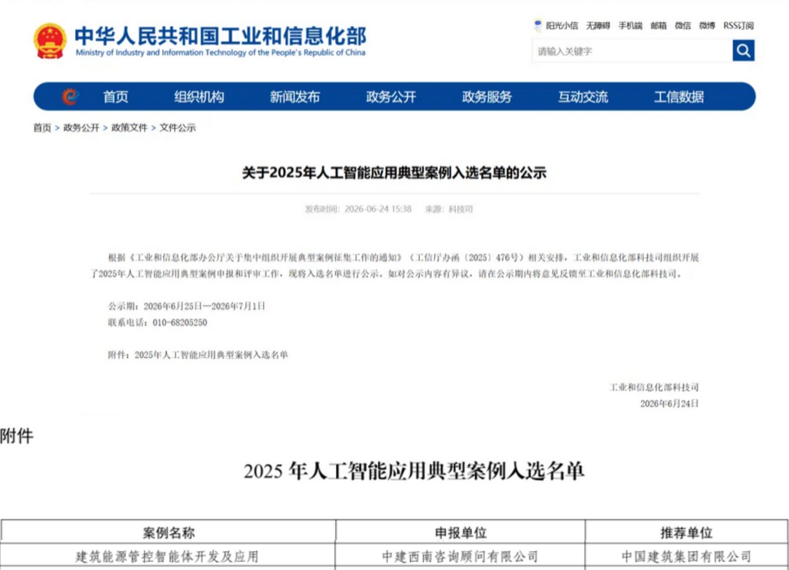Click the 阳光小信 top link
The image size is (789, 570).
point(562,26)
